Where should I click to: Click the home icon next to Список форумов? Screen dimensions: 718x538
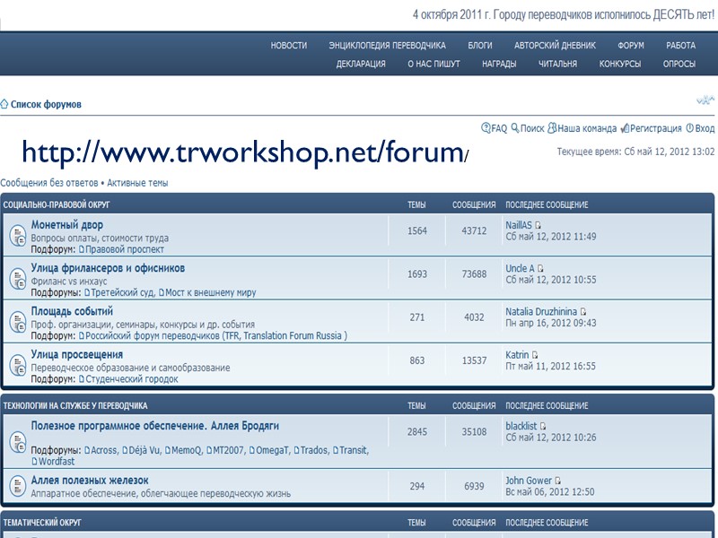coord(7,103)
